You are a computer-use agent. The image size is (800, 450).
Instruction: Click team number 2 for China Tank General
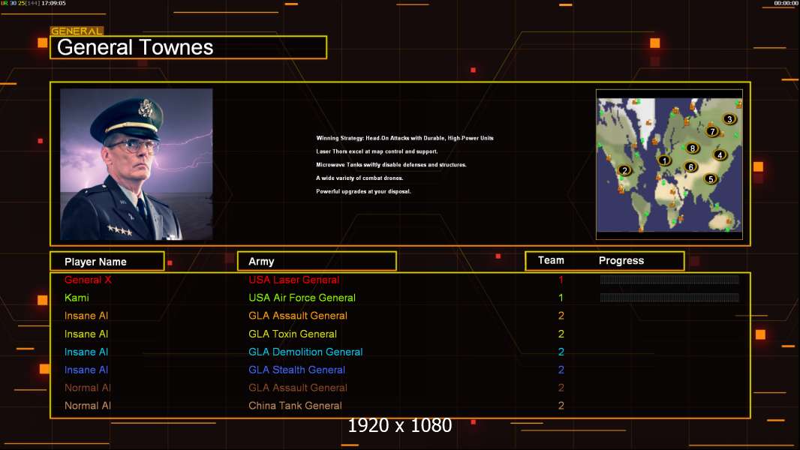click(561, 406)
